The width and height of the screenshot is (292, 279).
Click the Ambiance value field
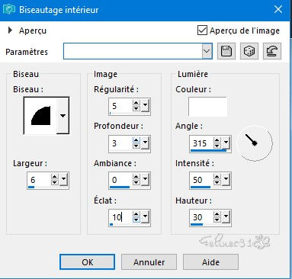click(121, 180)
